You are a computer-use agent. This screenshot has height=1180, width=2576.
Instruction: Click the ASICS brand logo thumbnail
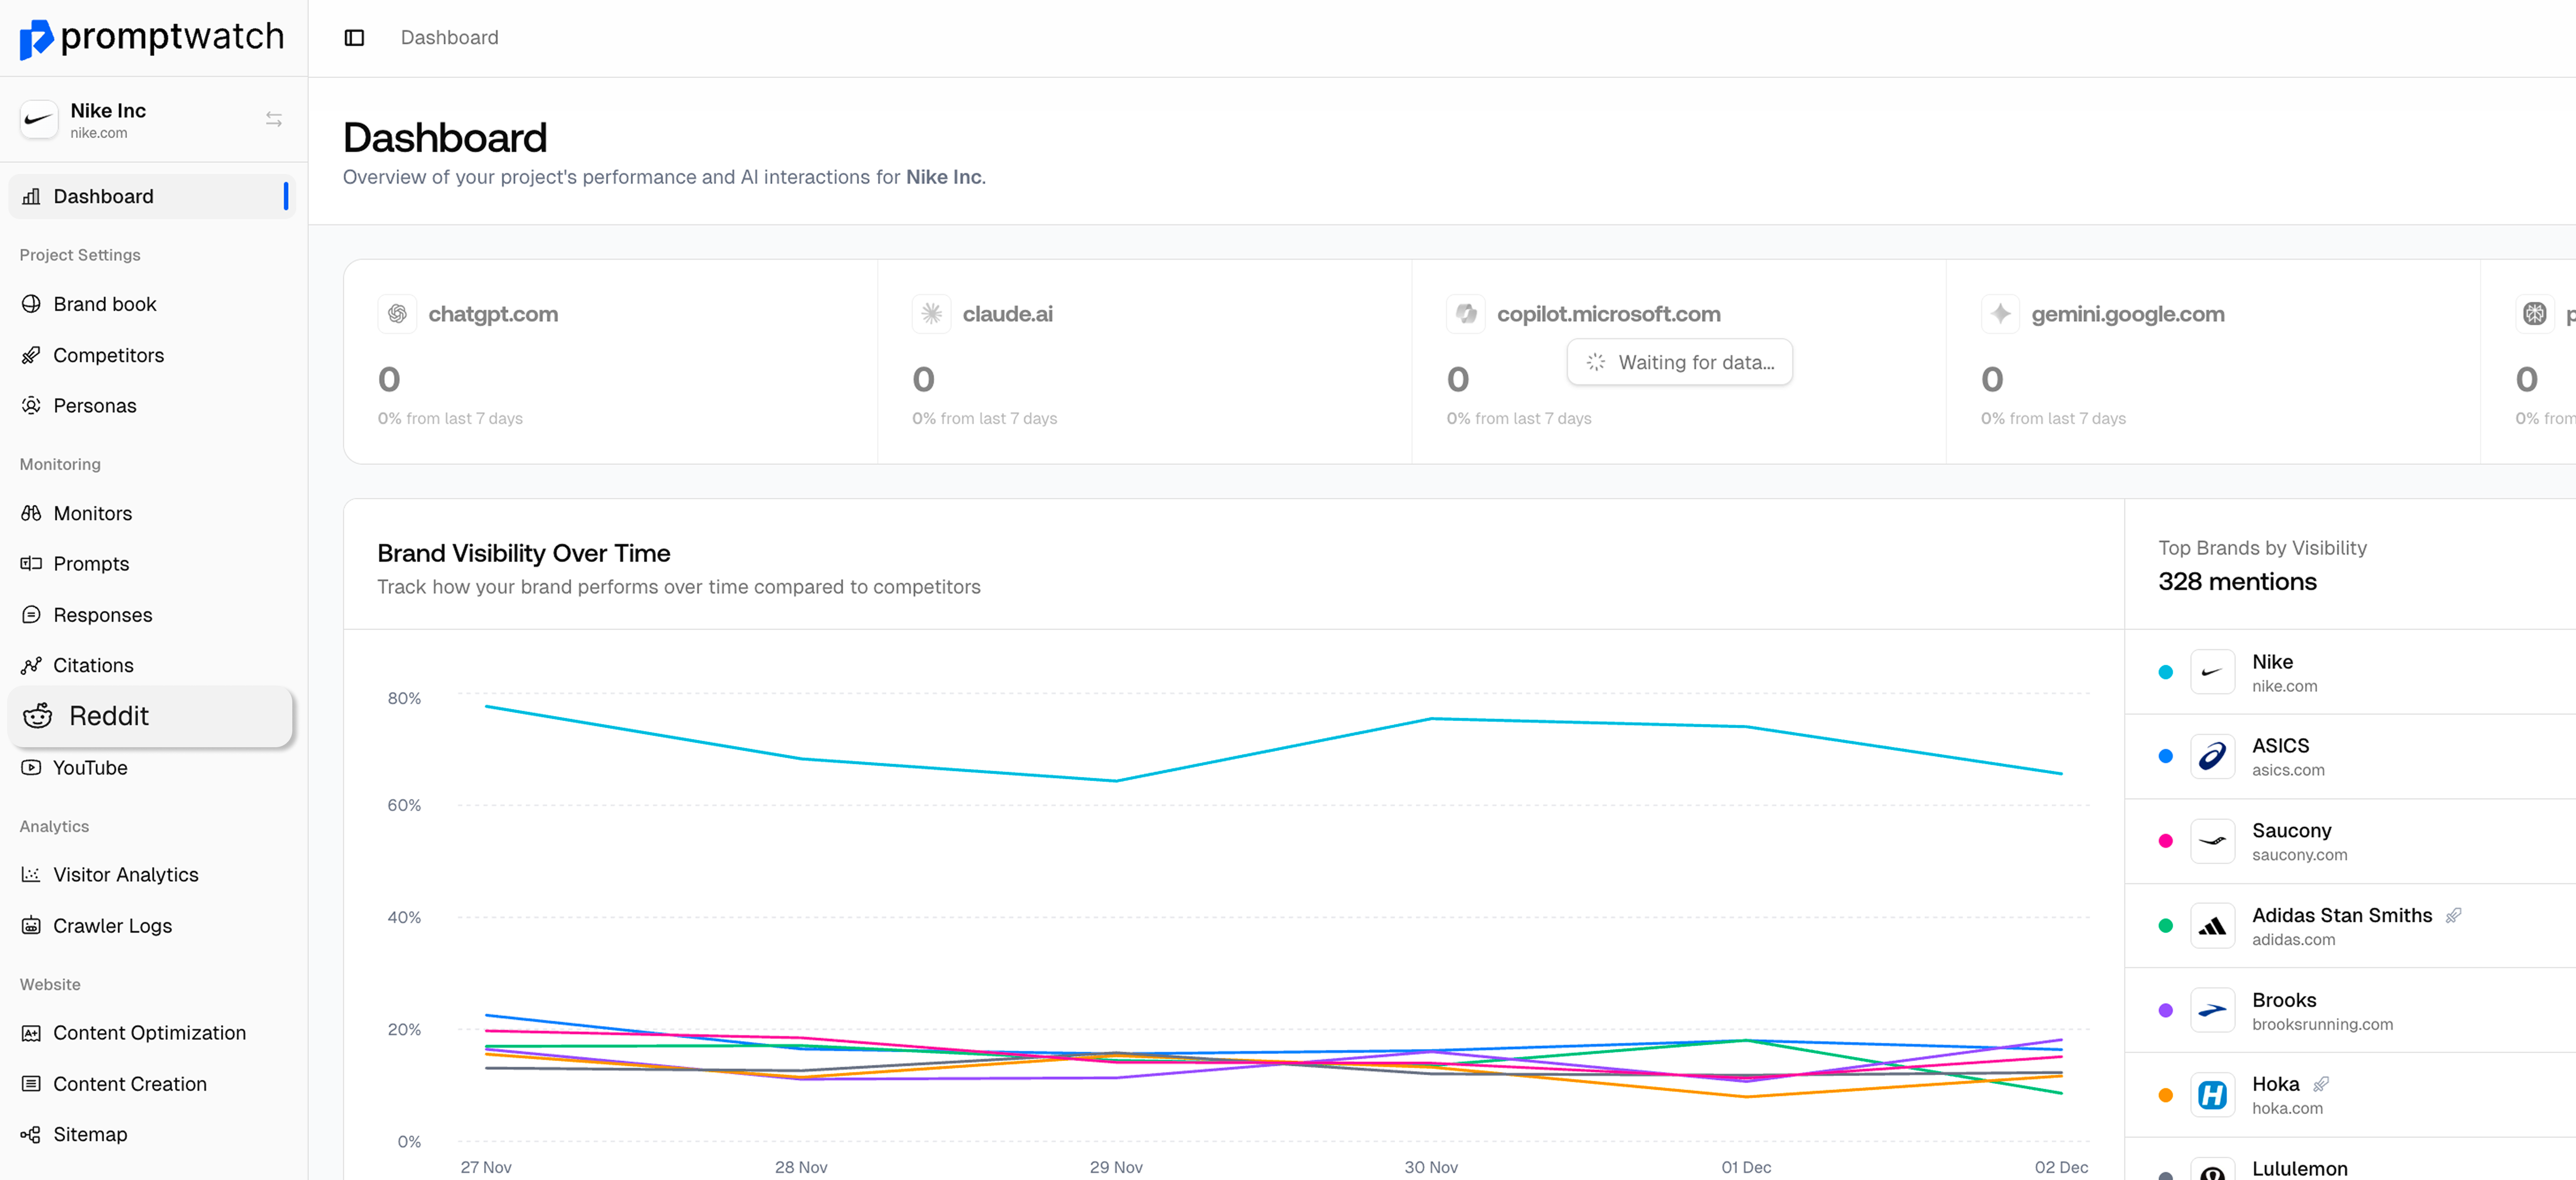click(x=2212, y=757)
